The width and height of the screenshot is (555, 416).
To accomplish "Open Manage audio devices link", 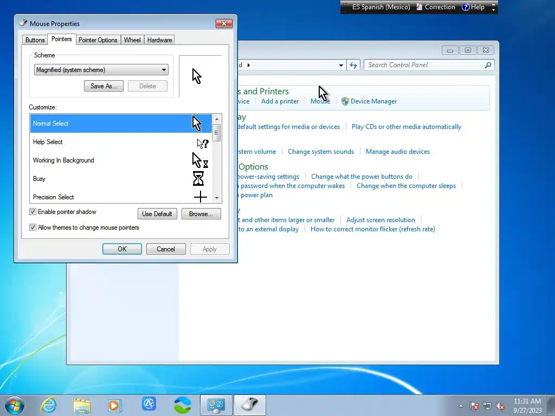I will coord(398,152).
